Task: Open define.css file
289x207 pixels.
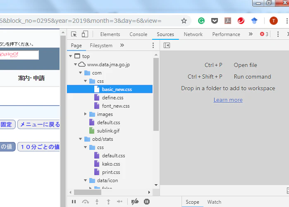Action: pos(112,98)
